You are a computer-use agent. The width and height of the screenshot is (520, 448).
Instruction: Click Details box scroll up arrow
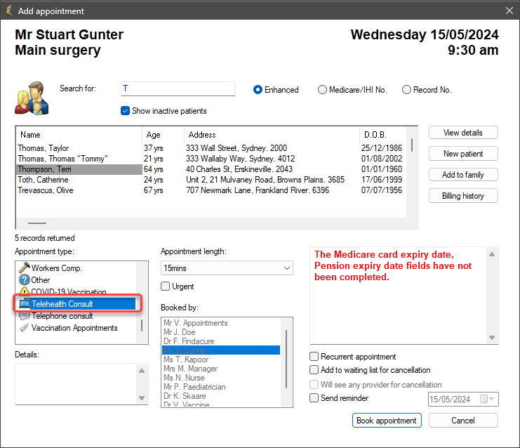click(142, 371)
